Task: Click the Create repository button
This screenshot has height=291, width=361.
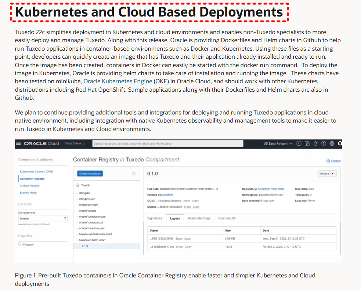Action: (x=90, y=174)
